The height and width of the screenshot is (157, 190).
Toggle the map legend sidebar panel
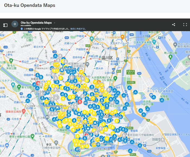[x=5, y=25]
